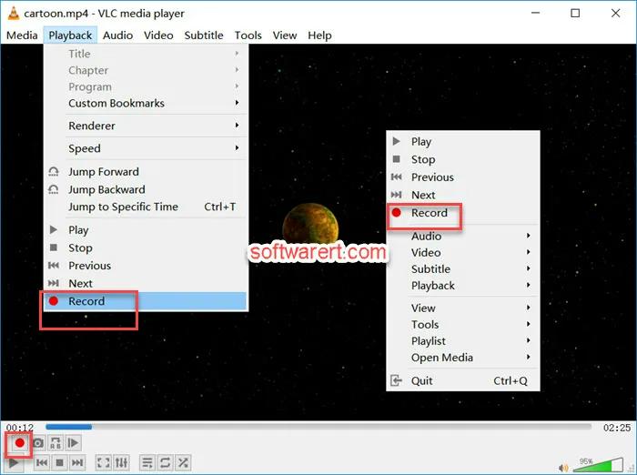Choose Record in the context menu
The image size is (637, 475).
pyautogui.click(x=463, y=213)
